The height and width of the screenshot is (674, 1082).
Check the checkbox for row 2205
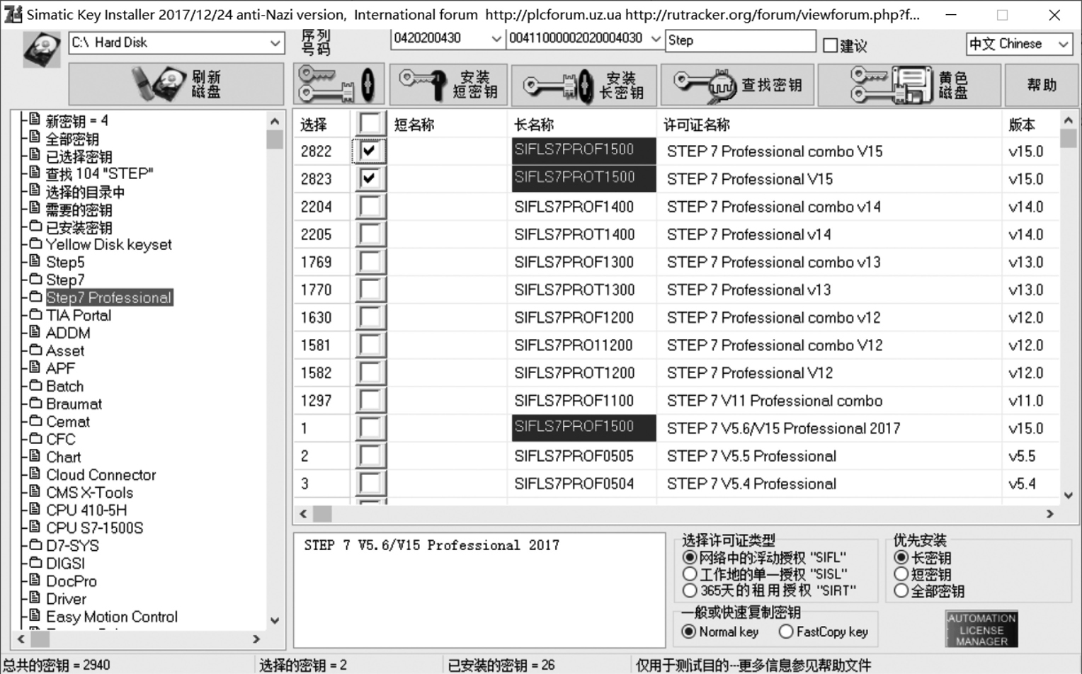tap(370, 234)
